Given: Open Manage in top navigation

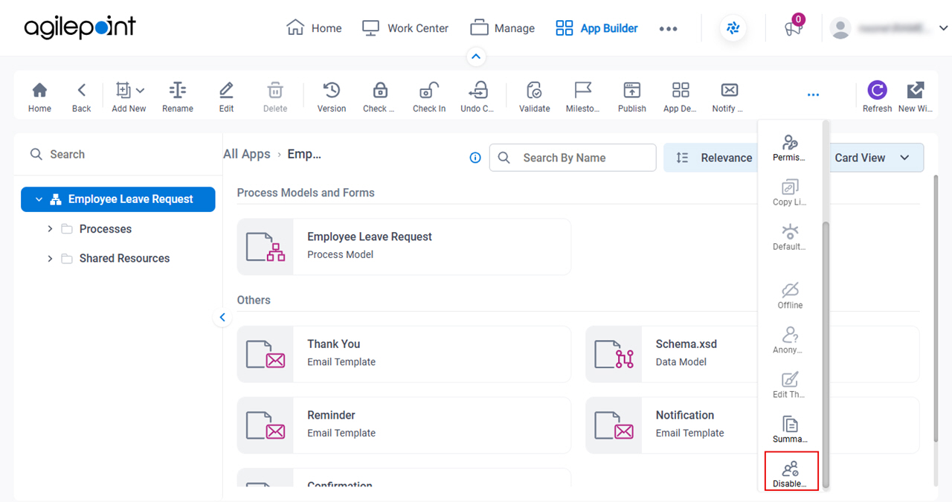Looking at the screenshot, I should [502, 28].
